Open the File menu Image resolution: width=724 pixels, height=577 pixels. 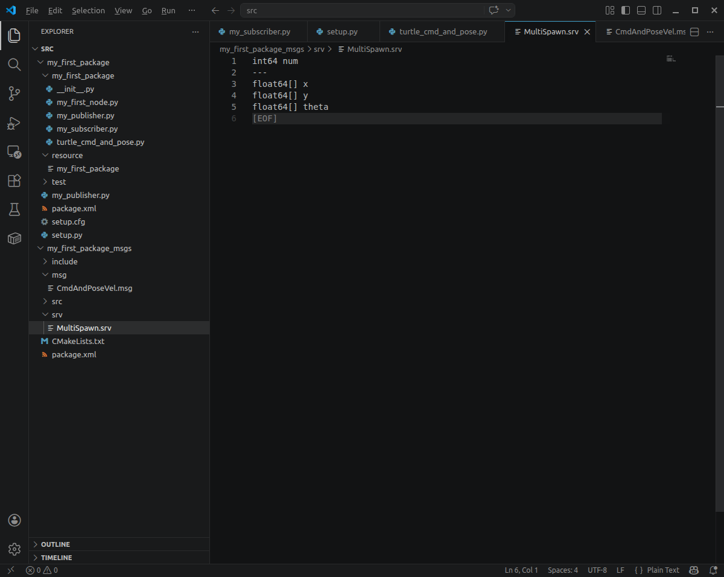pyautogui.click(x=32, y=10)
